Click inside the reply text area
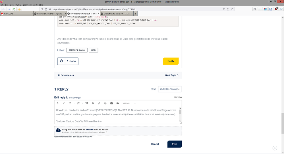Viewport: 284px width, 154px height. tap(117, 115)
